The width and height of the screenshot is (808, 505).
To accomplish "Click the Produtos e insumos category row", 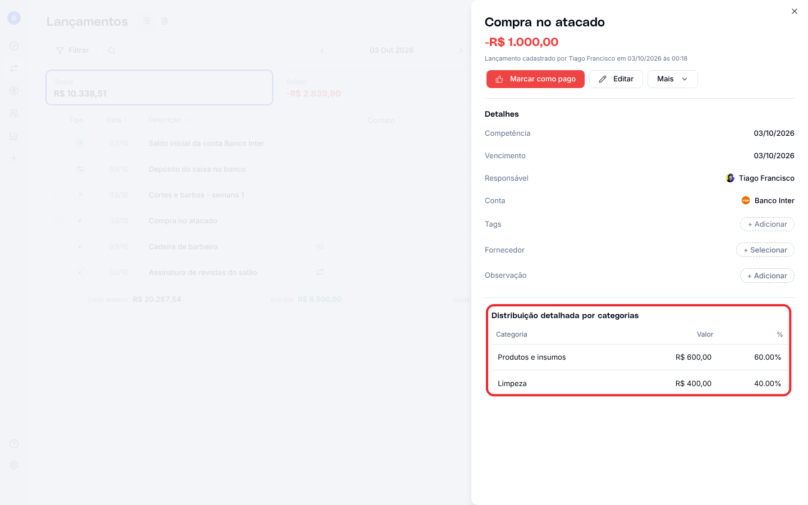I will (x=639, y=357).
